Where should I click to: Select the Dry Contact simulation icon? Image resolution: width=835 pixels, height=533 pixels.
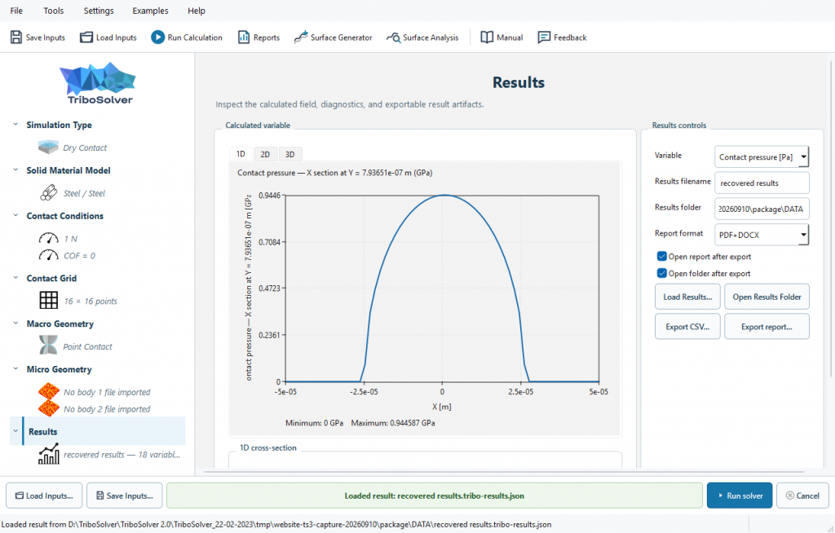point(48,148)
